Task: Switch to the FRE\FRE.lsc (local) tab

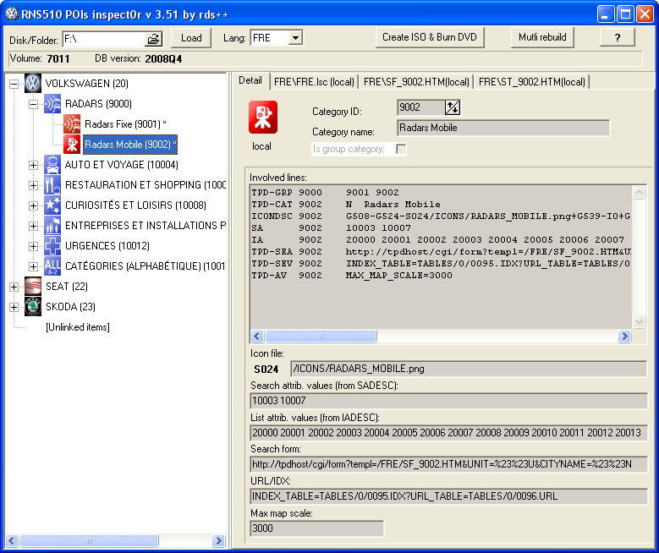Action: click(313, 81)
